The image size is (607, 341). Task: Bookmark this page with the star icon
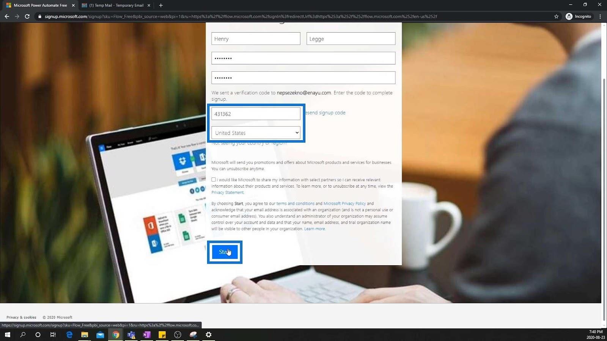556,16
